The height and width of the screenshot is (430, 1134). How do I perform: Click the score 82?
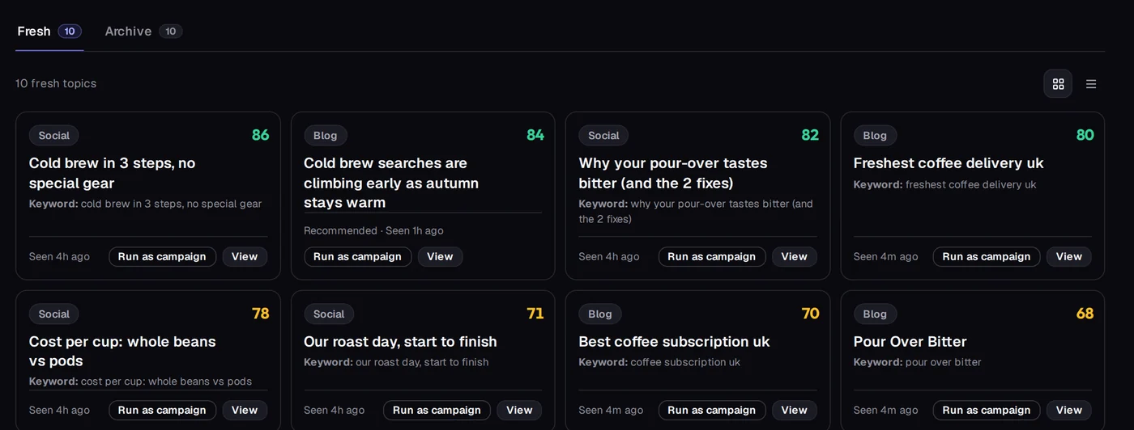810,135
